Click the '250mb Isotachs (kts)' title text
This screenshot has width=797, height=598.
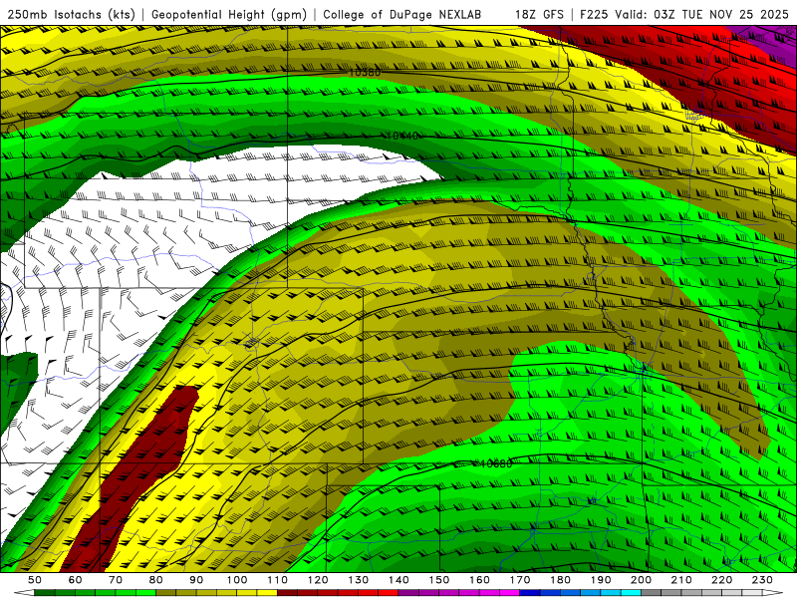[72, 14]
